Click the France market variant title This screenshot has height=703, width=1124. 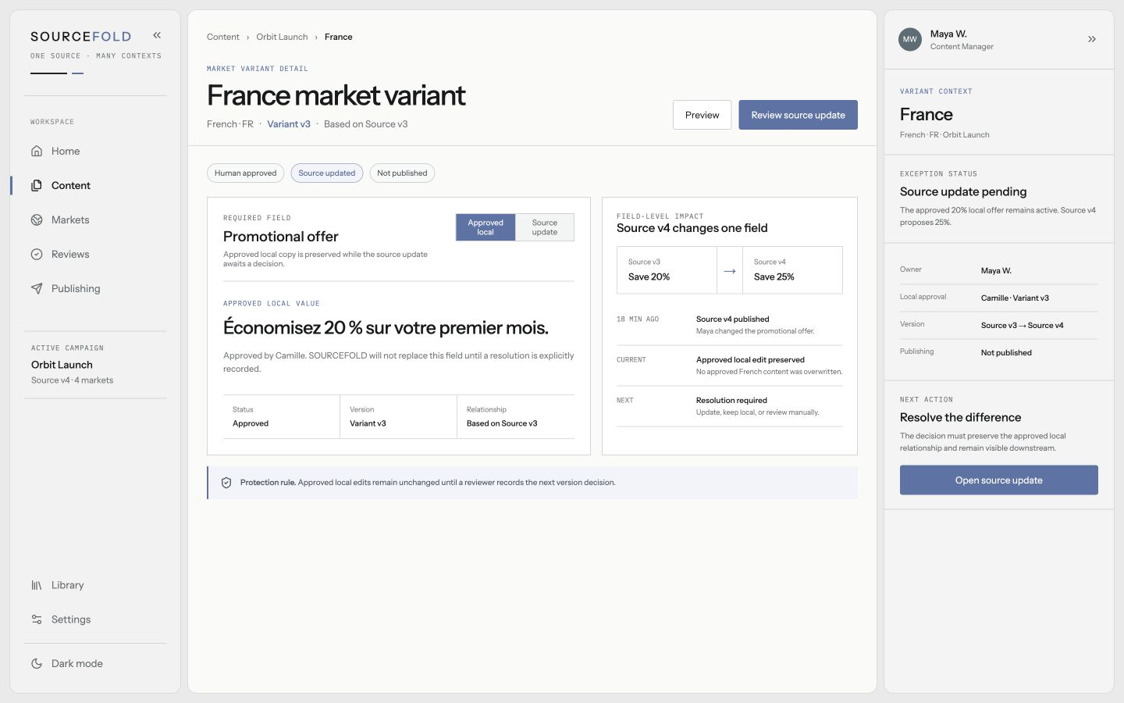336,95
